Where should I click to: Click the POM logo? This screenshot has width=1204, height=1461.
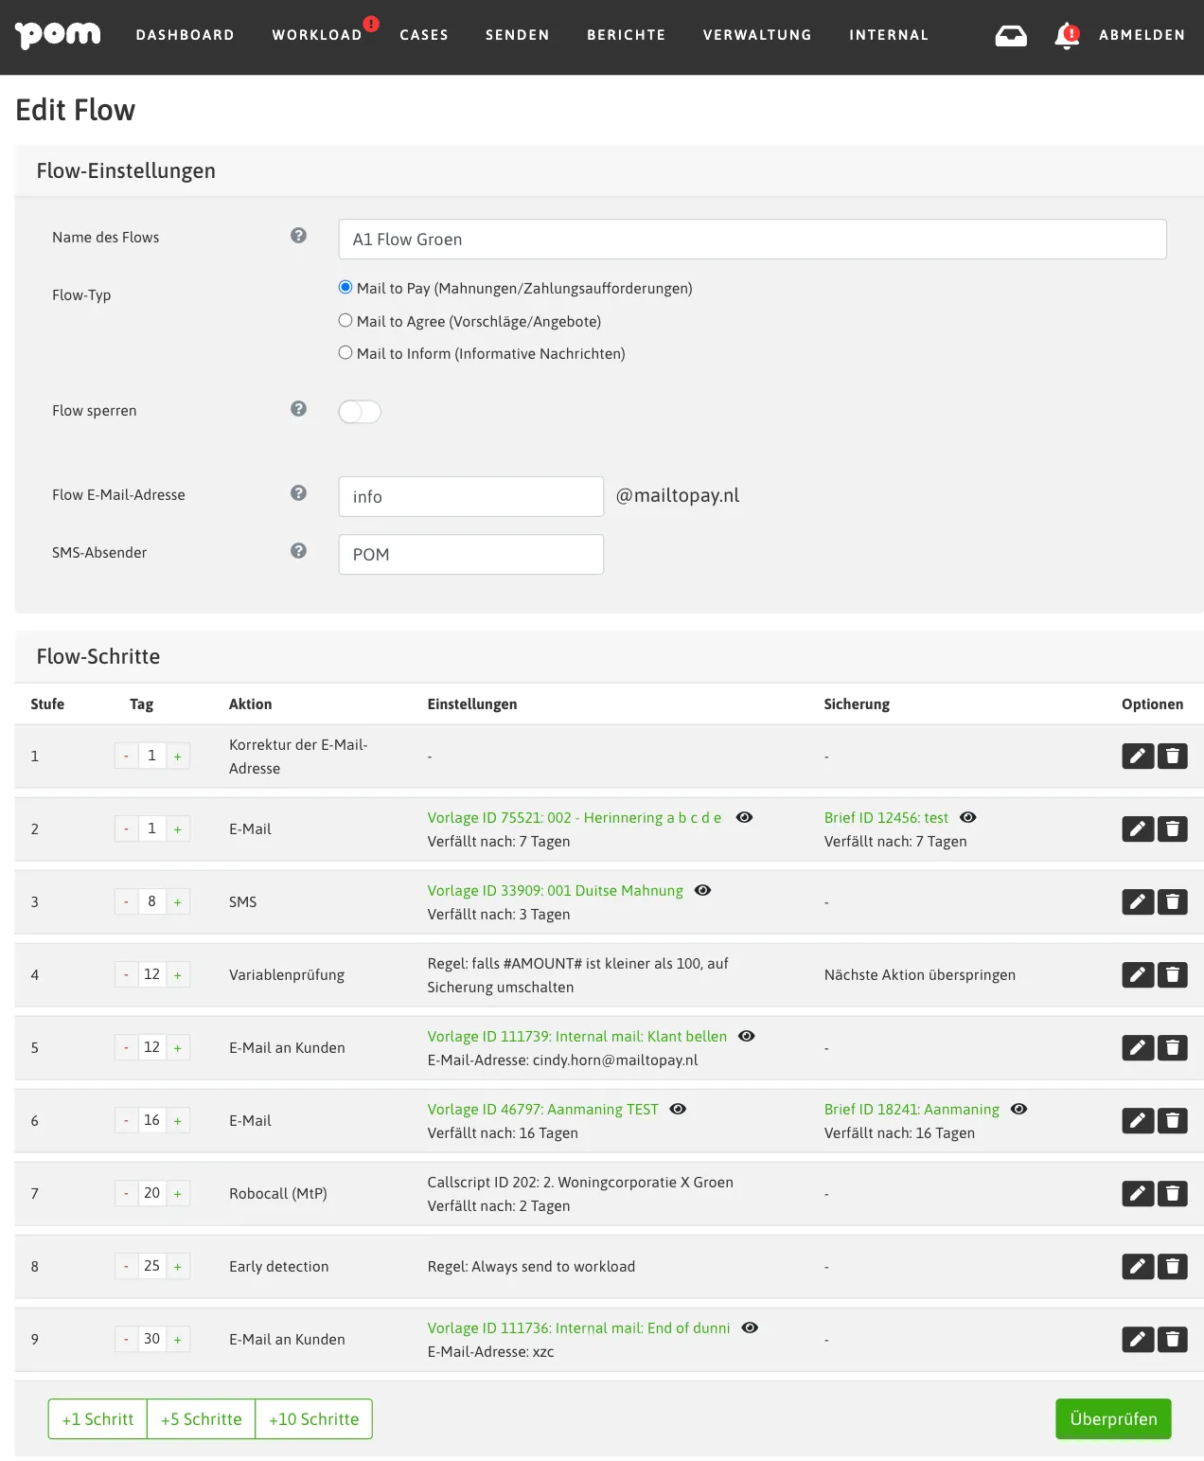(58, 35)
